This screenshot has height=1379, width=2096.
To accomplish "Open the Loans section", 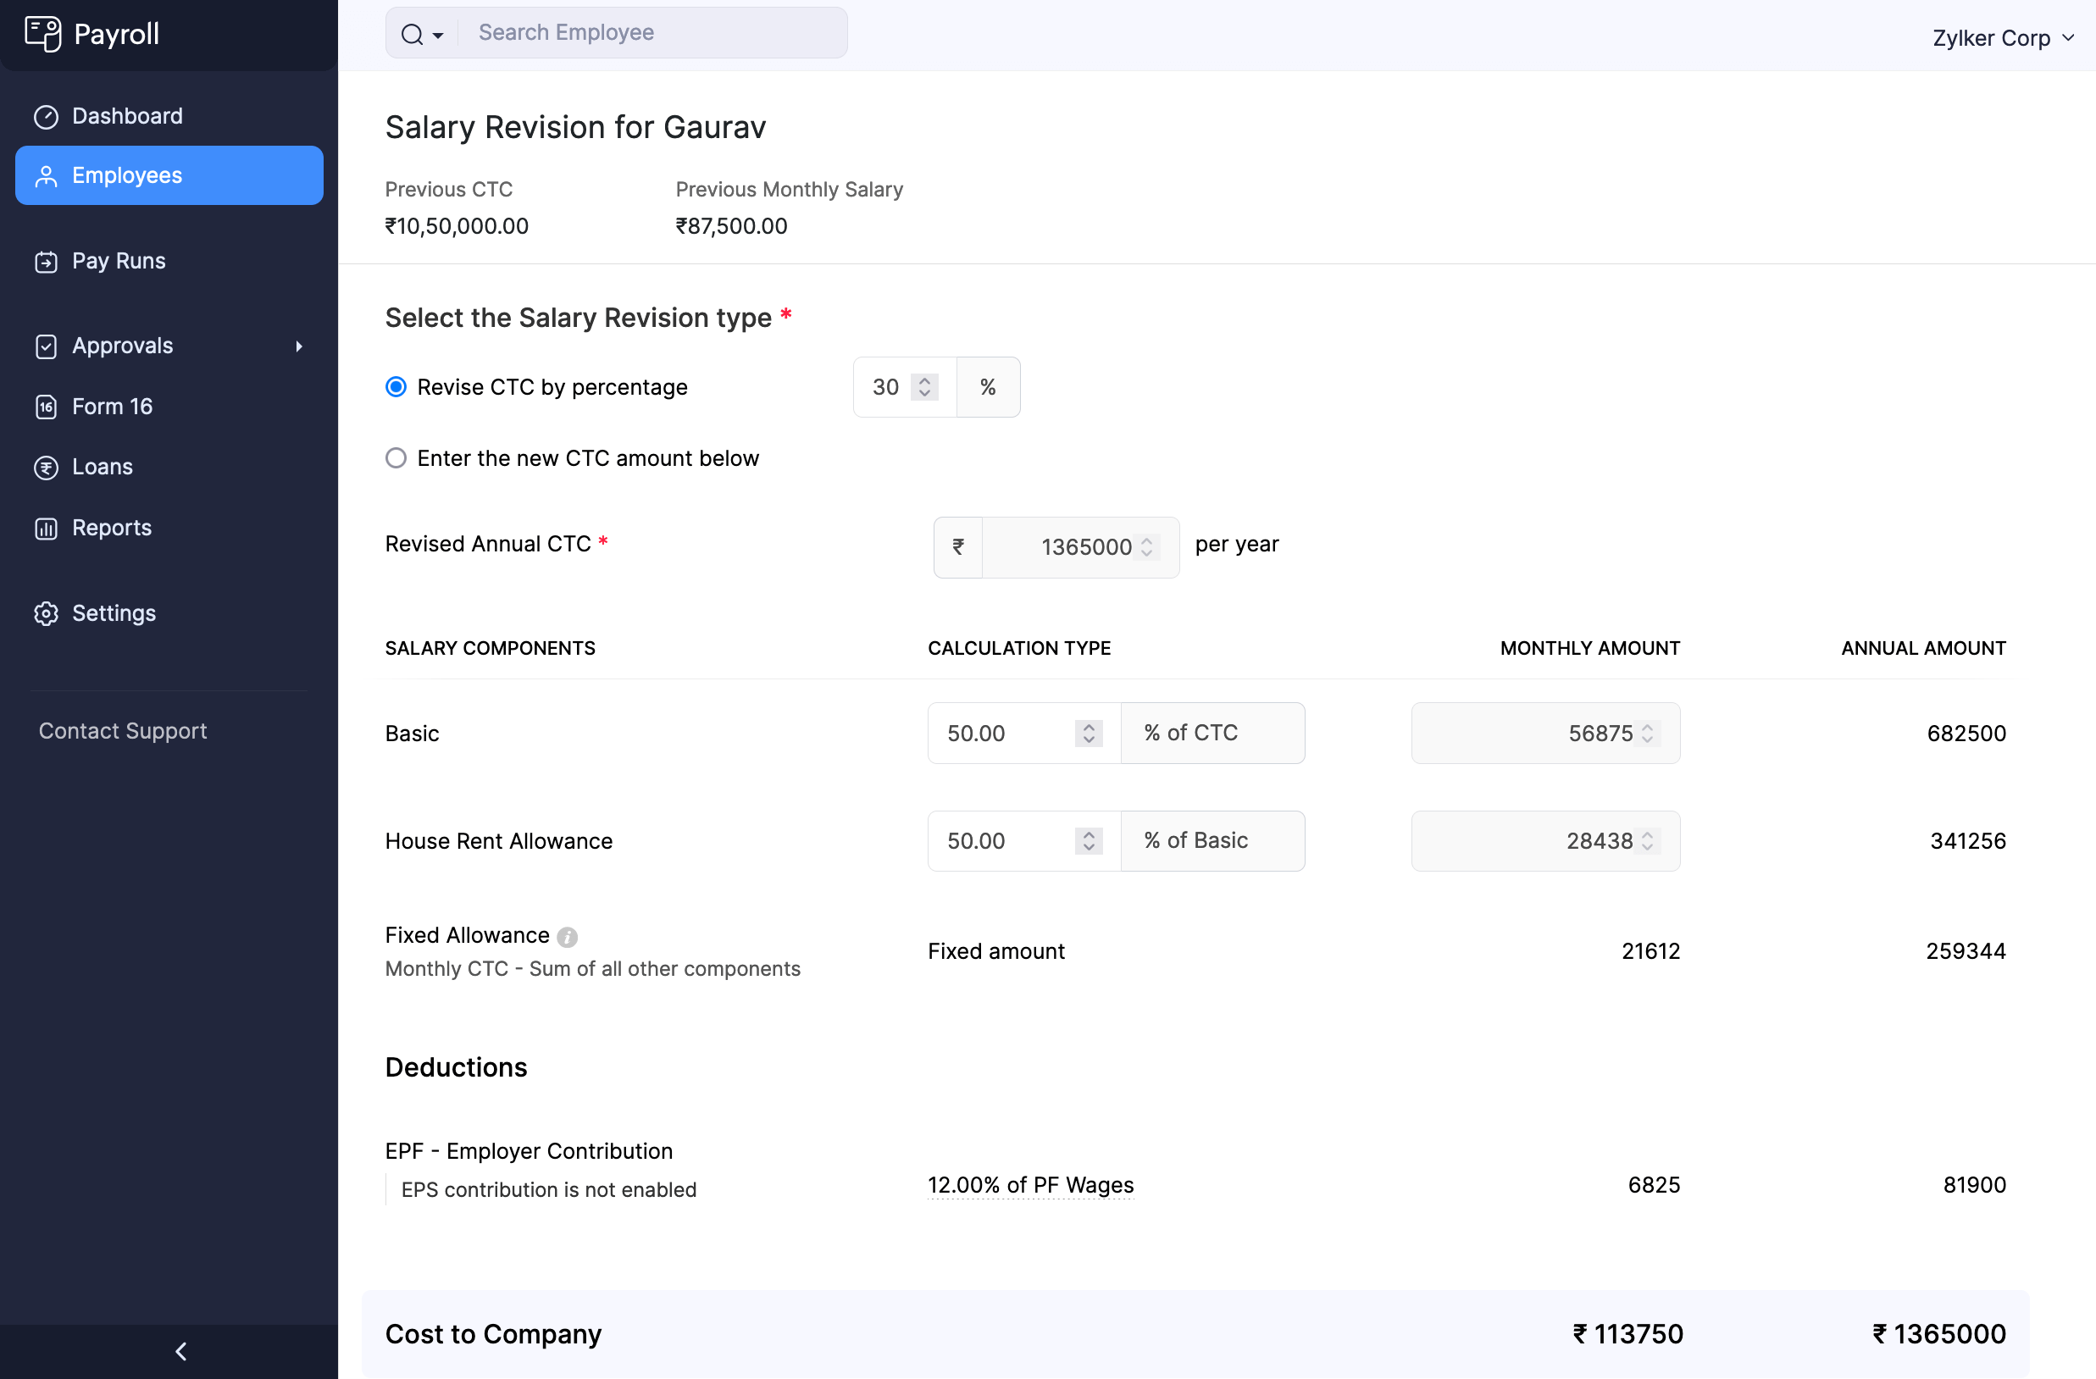I will tap(102, 467).
